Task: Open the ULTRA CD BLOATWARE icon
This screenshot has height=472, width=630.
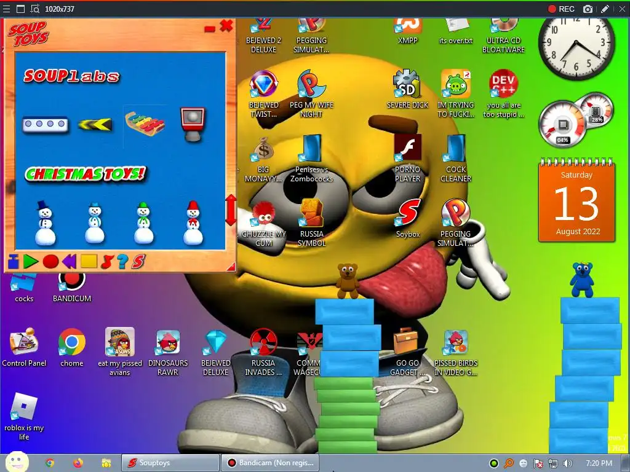Action: pyautogui.click(x=503, y=36)
